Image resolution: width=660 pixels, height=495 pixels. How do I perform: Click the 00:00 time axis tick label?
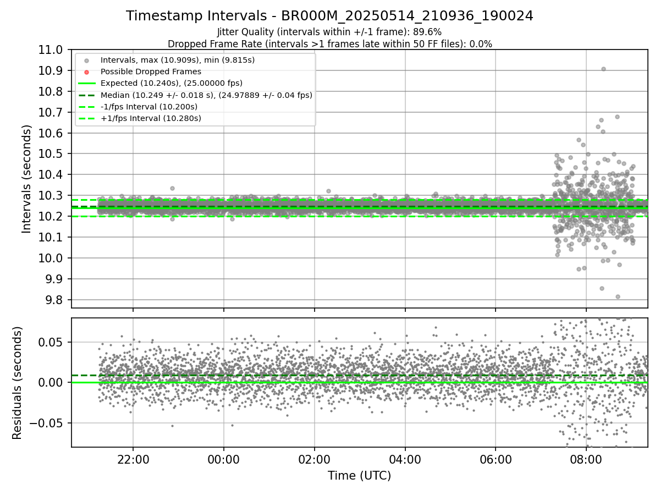224,459
